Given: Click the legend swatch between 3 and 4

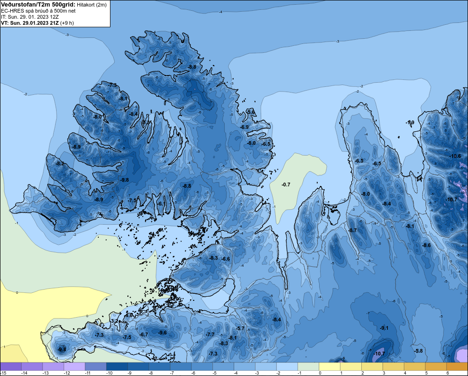Looking at the screenshot, I should coord(394,367).
